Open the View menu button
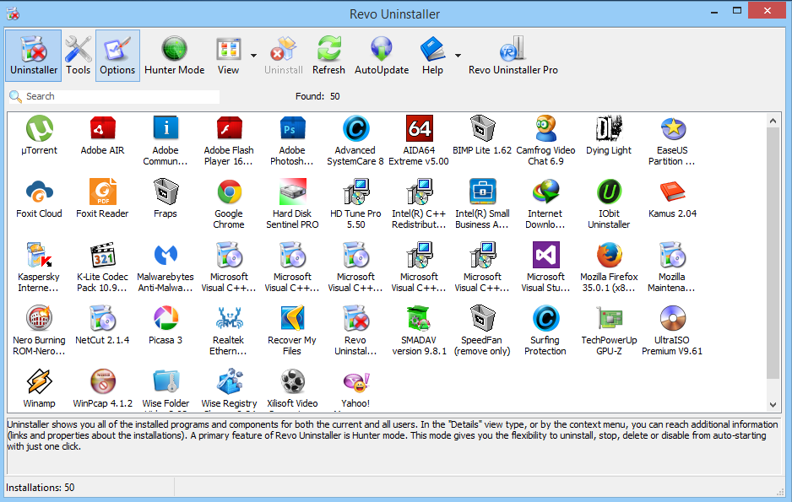The image size is (792, 502). click(x=228, y=56)
